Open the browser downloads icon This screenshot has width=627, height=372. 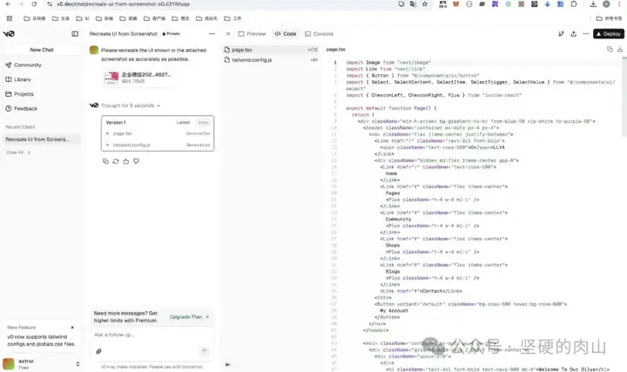pyautogui.click(x=593, y=4)
